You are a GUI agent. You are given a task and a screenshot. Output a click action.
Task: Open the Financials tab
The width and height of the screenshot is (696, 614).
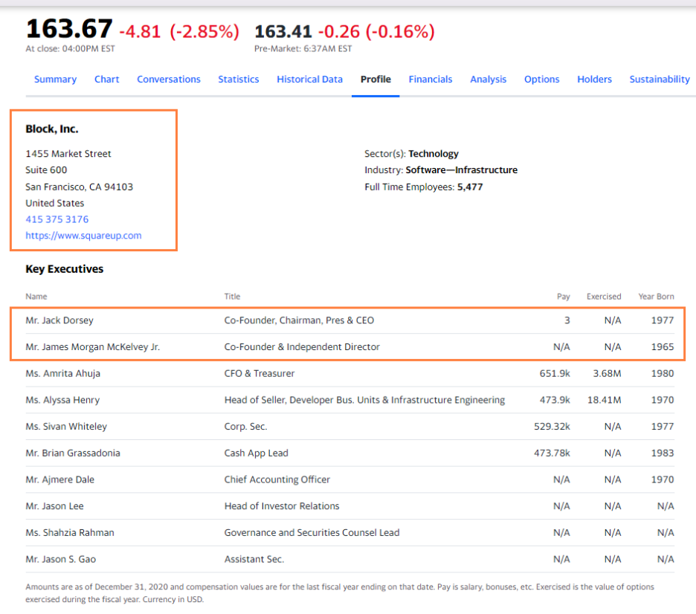(430, 80)
